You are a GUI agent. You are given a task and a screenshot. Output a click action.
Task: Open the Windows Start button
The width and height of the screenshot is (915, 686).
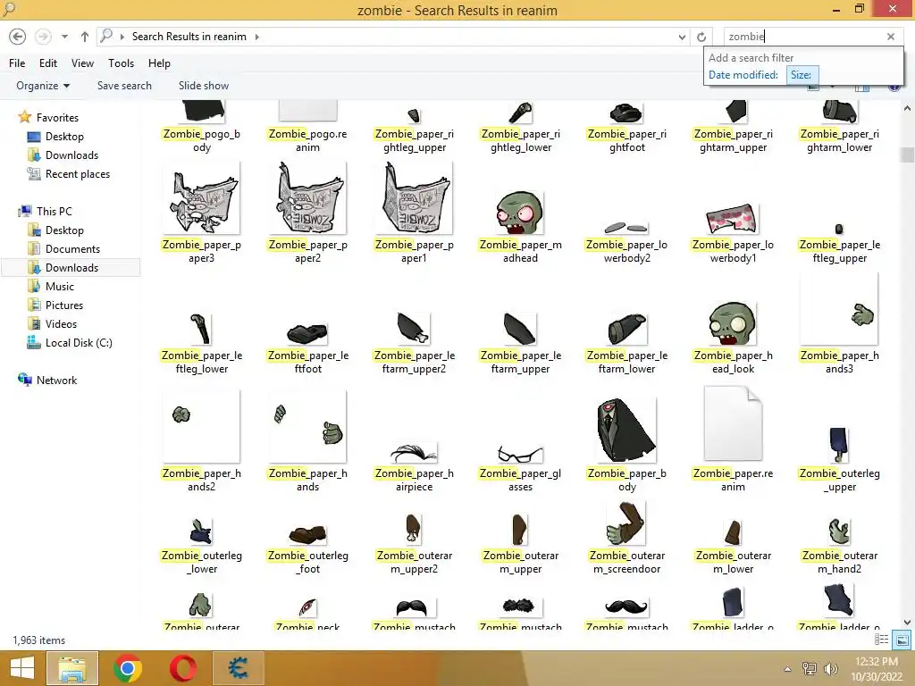point(22,668)
